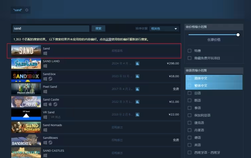
Task: Click the Windows icon under Sand
Action: click(x=45, y=53)
